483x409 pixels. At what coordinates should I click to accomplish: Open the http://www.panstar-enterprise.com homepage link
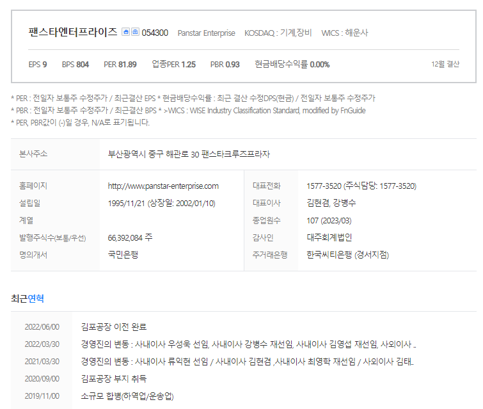tap(163, 186)
